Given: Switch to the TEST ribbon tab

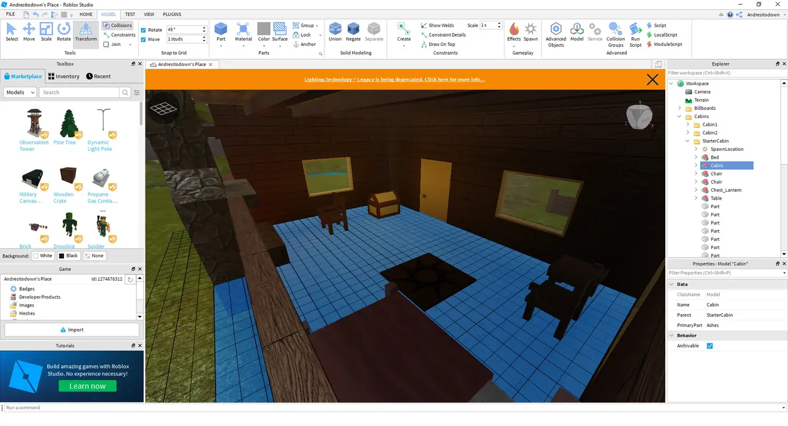Looking at the screenshot, I should tap(130, 14).
